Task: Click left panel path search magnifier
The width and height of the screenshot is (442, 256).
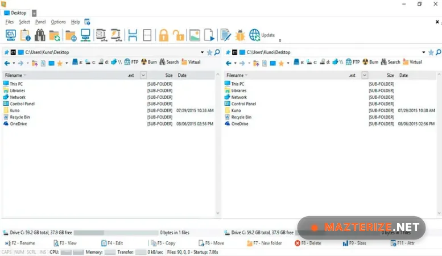Action: click(x=217, y=52)
